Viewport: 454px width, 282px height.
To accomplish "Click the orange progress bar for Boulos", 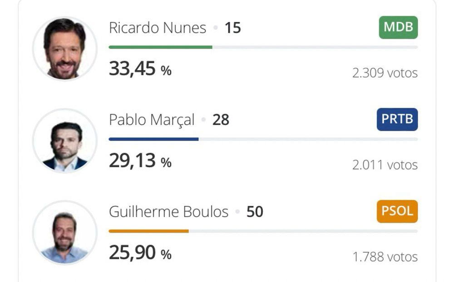I will (149, 231).
